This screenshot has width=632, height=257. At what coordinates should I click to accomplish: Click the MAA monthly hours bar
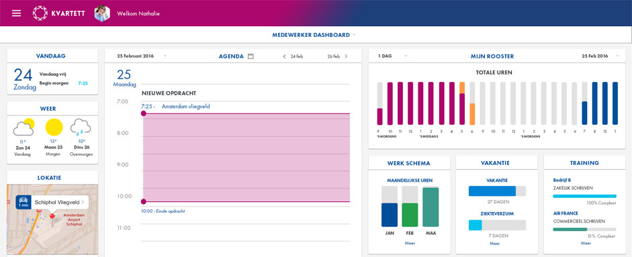(431, 207)
